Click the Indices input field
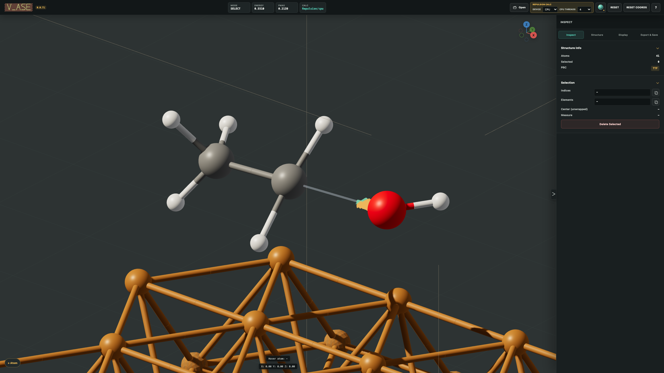 click(x=622, y=92)
